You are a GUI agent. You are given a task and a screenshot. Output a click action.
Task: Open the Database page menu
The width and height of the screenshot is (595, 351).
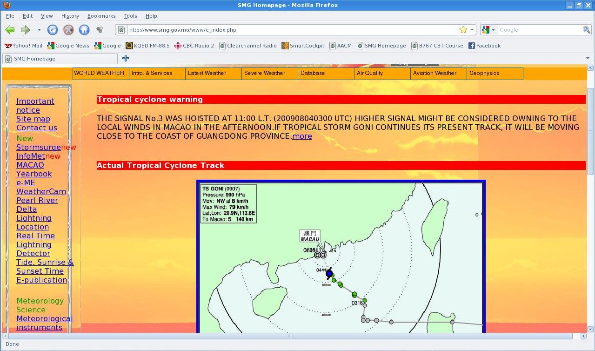point(326,74)
